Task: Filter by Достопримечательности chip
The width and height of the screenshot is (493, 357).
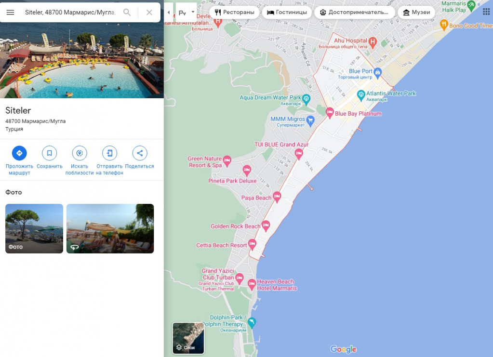Action: click(354, 12)
